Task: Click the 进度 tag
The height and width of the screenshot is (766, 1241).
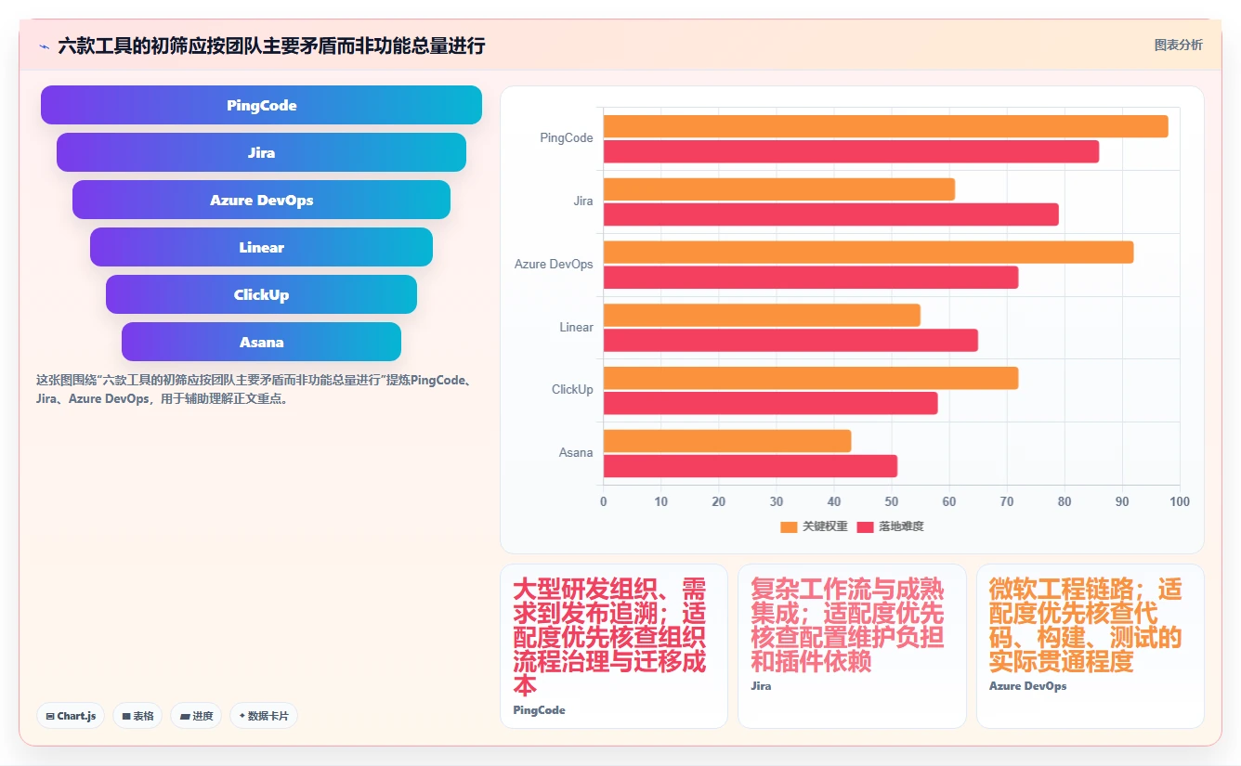Action: (196, 716)
